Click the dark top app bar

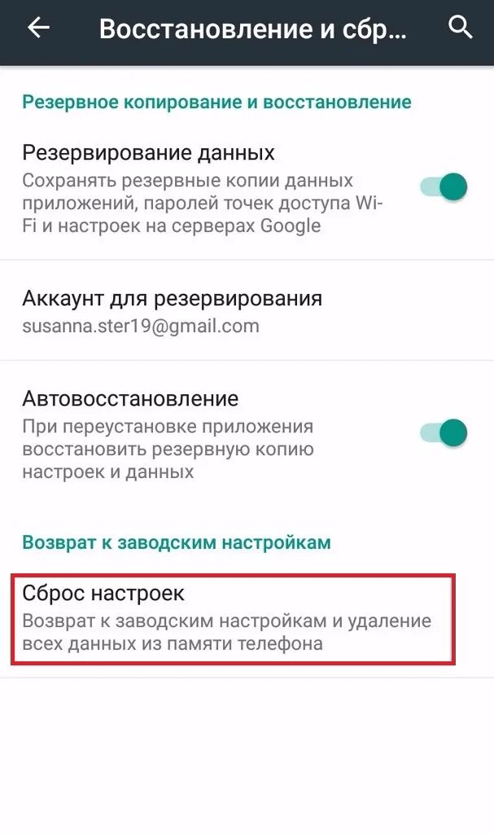(x=247, y=33)
